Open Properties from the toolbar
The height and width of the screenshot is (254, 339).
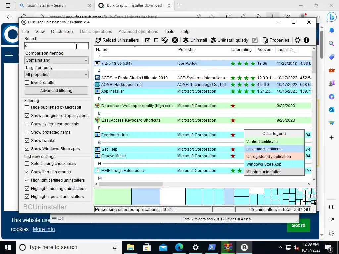[x=276, y=40]
